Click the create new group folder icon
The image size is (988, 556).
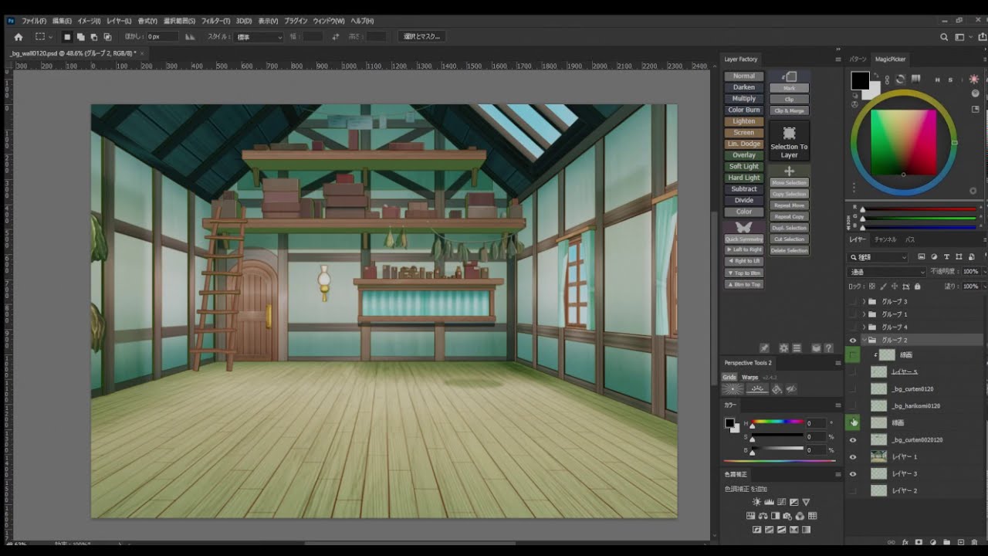tap(947, 543)
